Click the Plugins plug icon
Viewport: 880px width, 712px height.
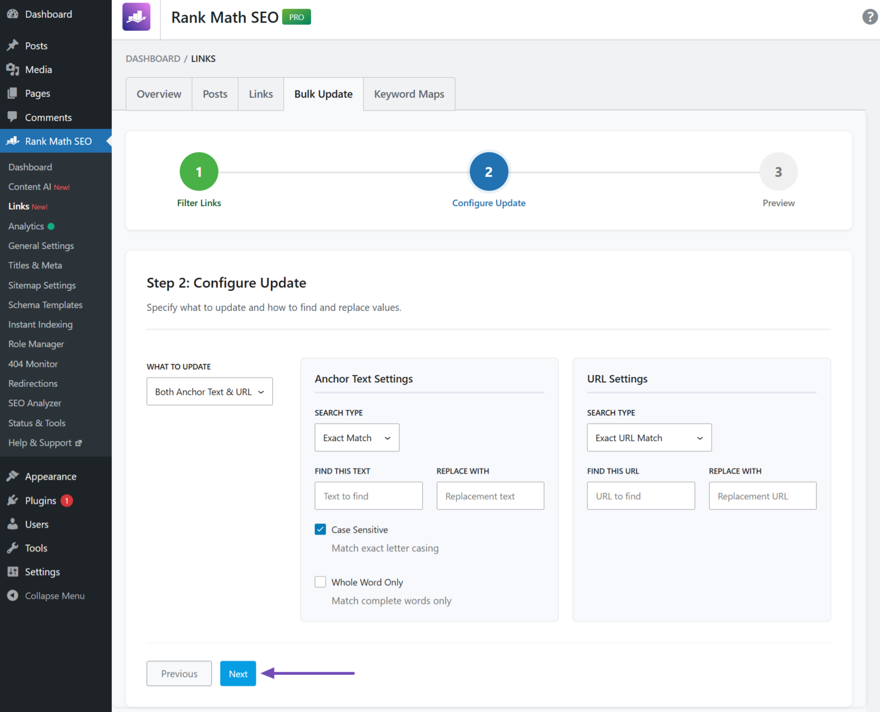coord(13,500)
